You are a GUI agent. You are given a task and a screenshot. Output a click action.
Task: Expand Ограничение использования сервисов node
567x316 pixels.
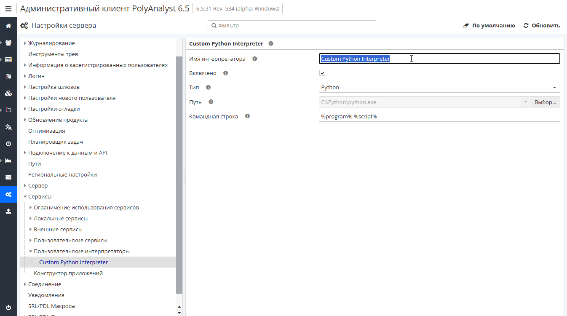[30, 208]
